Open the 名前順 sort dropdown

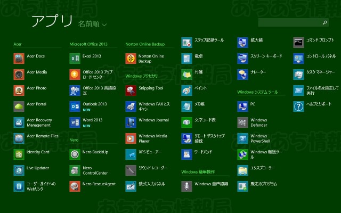pyautogui.click(x=92, y=24)
